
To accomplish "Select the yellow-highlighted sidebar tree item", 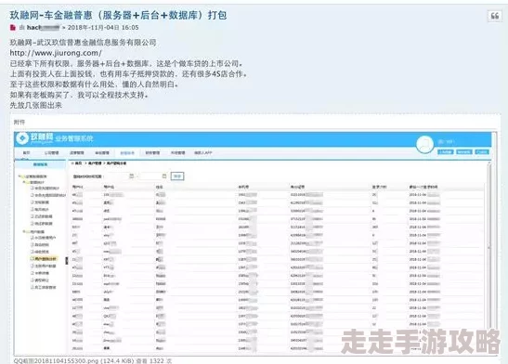I will [44, 259].
